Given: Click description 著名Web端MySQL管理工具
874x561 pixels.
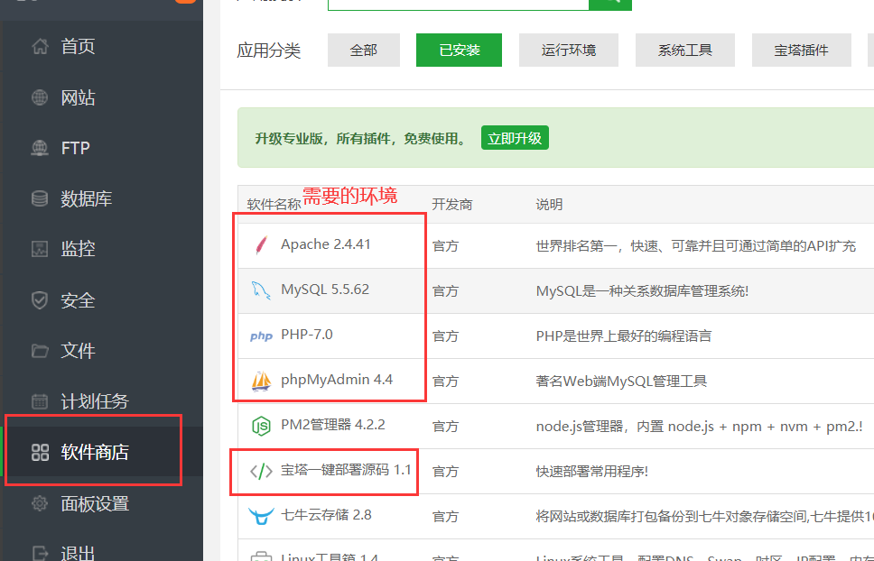Looking at the screenshot, I should [621, 382].
